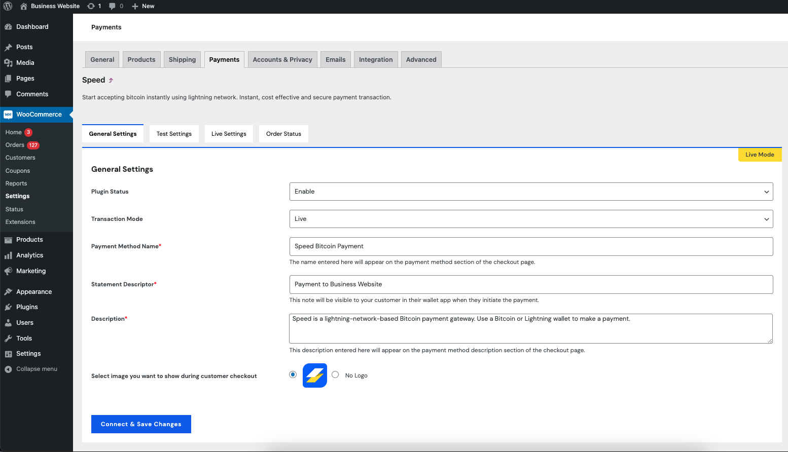Open the updates refresh icon
This screenshot has width=788, height=452.
click(91, 6)
